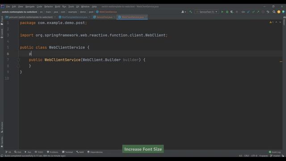The height and width of the screenshot is (161, 286).
Task: Open the Project tool window sidebar button
Action: (x=2, y=21)
